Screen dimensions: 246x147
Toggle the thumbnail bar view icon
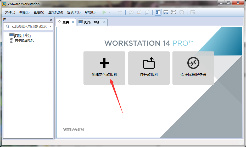pos(166,12)
